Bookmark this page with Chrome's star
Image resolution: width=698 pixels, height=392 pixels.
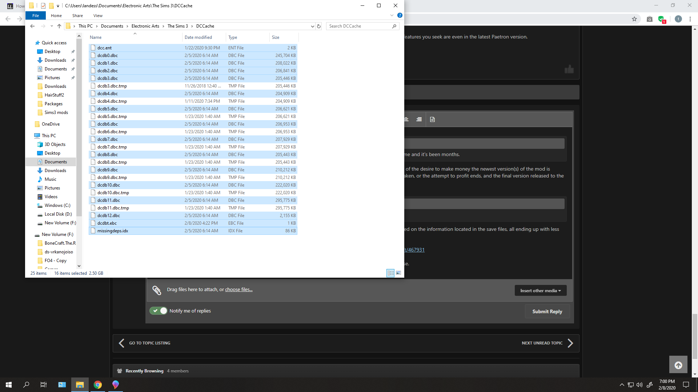coord(634,19)
